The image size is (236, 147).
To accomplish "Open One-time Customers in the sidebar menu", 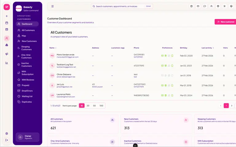I will click(x=27, y=56).
